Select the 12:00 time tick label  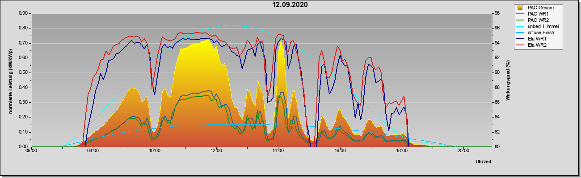(216, 150)
